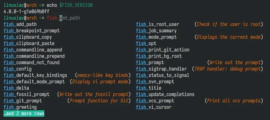
Task: Choose the fish_delta completion
Action: [x=16, y=88]
